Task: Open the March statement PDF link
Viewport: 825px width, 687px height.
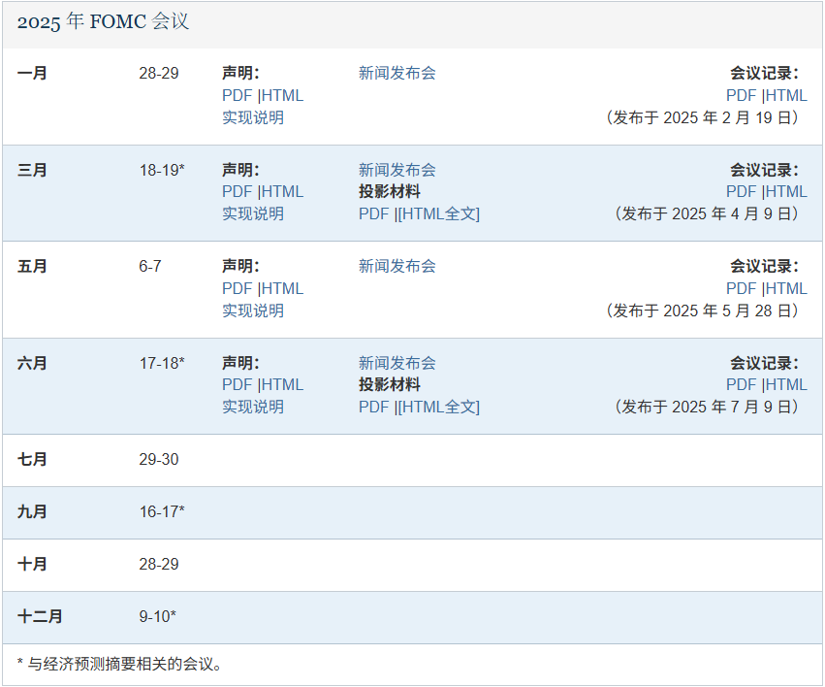Action: [238, 191]
